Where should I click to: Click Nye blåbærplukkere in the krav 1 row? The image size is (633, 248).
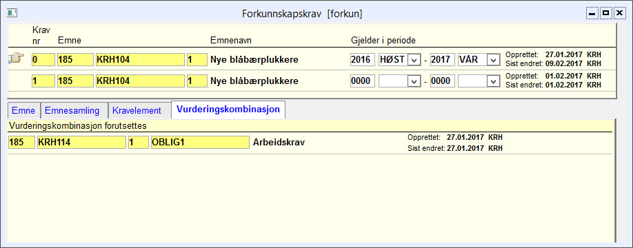point(254,81)
